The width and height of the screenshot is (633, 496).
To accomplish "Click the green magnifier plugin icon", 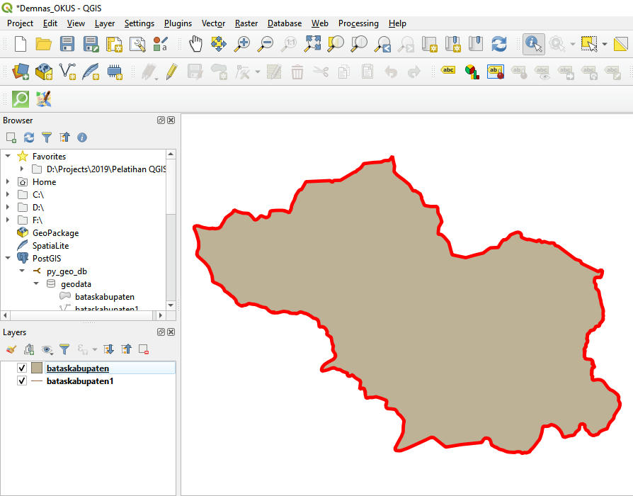I will tap(21, 99).
